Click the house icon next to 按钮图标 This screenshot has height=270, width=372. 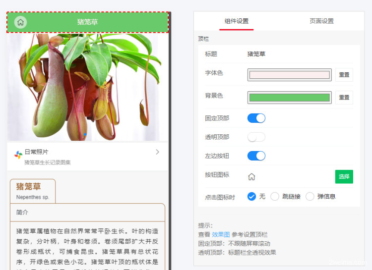(x=251, y=177)
